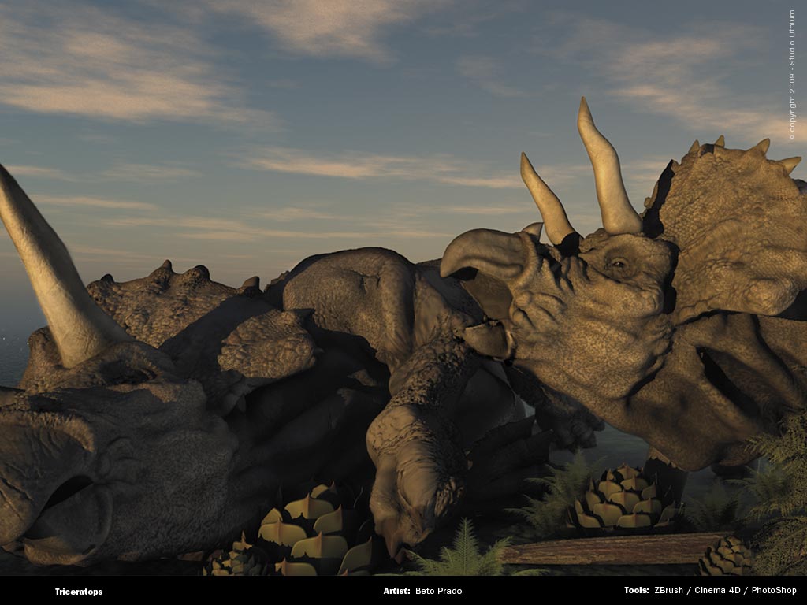
Task: Click the 'Artist:' label in the caption bar
Action: 397,591
